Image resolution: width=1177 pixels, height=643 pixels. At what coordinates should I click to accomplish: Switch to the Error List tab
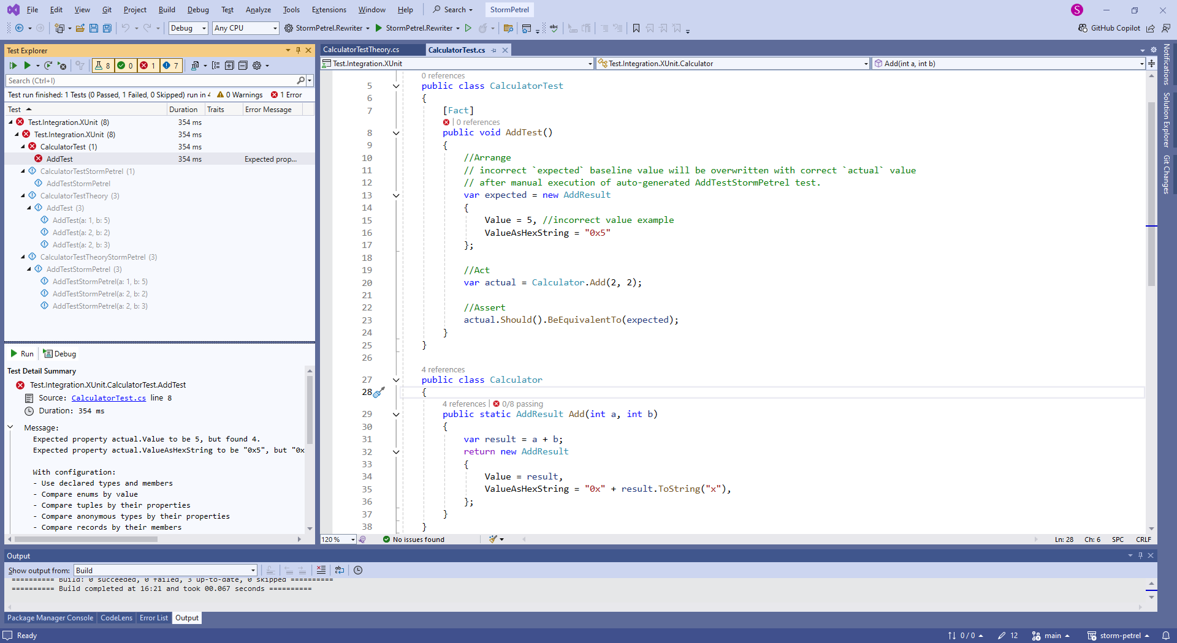coord(153,618)
